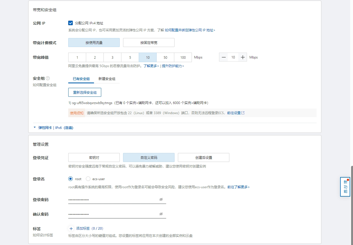Click the plus icon beside 添加标签

tap(71, 228)
